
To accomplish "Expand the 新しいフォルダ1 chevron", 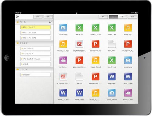I will coord(22,32).
